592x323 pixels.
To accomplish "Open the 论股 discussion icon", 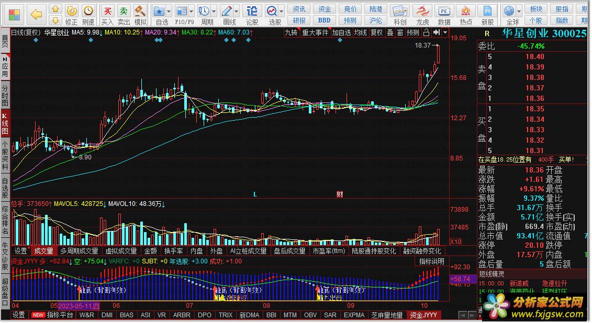I will tap(252, 11).
